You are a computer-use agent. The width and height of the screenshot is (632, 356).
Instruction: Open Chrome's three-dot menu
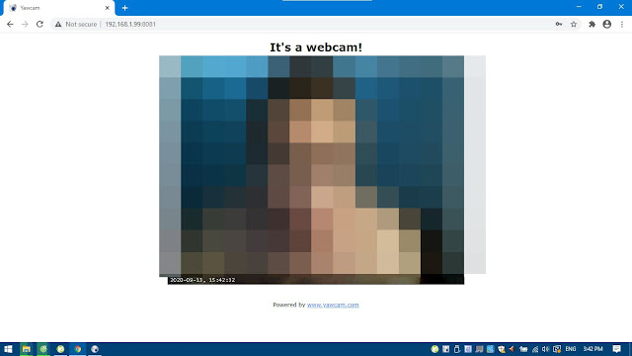coord(622,24)
